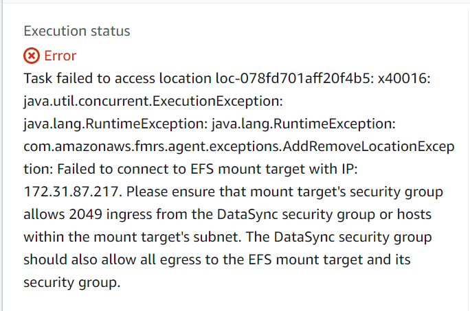This screenshot has width=470, height=311.
Task: Click 'The DataSync security group' sentence start
Action: 339,238
